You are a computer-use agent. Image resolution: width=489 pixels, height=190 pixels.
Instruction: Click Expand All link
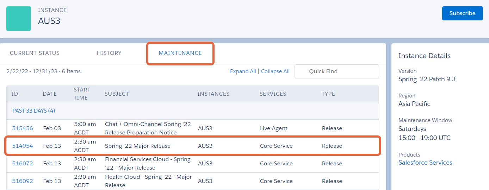(243, 71)
